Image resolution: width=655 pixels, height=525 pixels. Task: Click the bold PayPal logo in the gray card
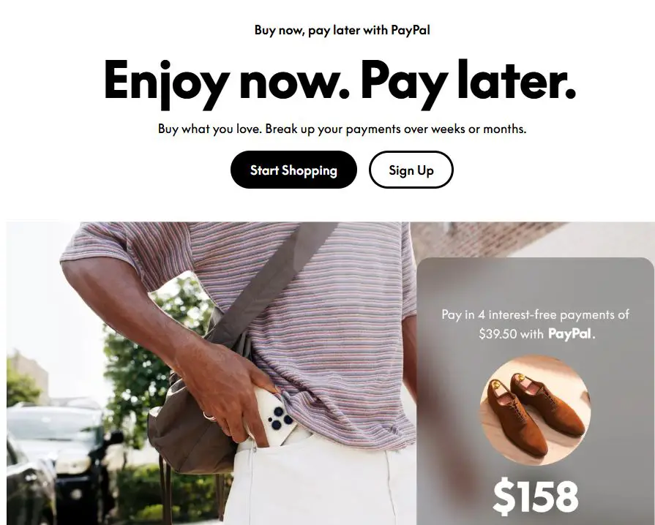click(x=572, y=334)
